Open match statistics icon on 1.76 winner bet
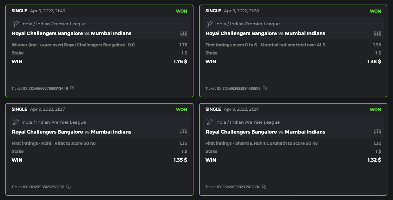 point(184,33)
